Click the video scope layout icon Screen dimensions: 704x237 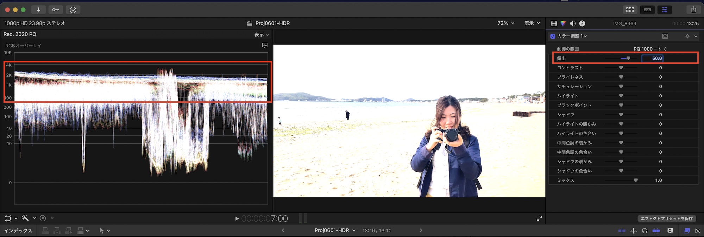tap(265, 46)
